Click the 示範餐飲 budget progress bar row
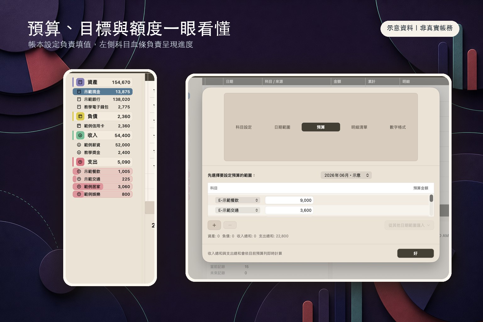 (x=103, y=171)
